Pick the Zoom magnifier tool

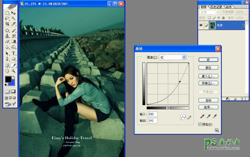pyautogui.click(x=14, y=71)
